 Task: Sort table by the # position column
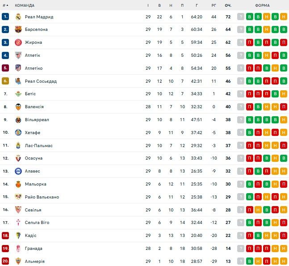(5, 5)
